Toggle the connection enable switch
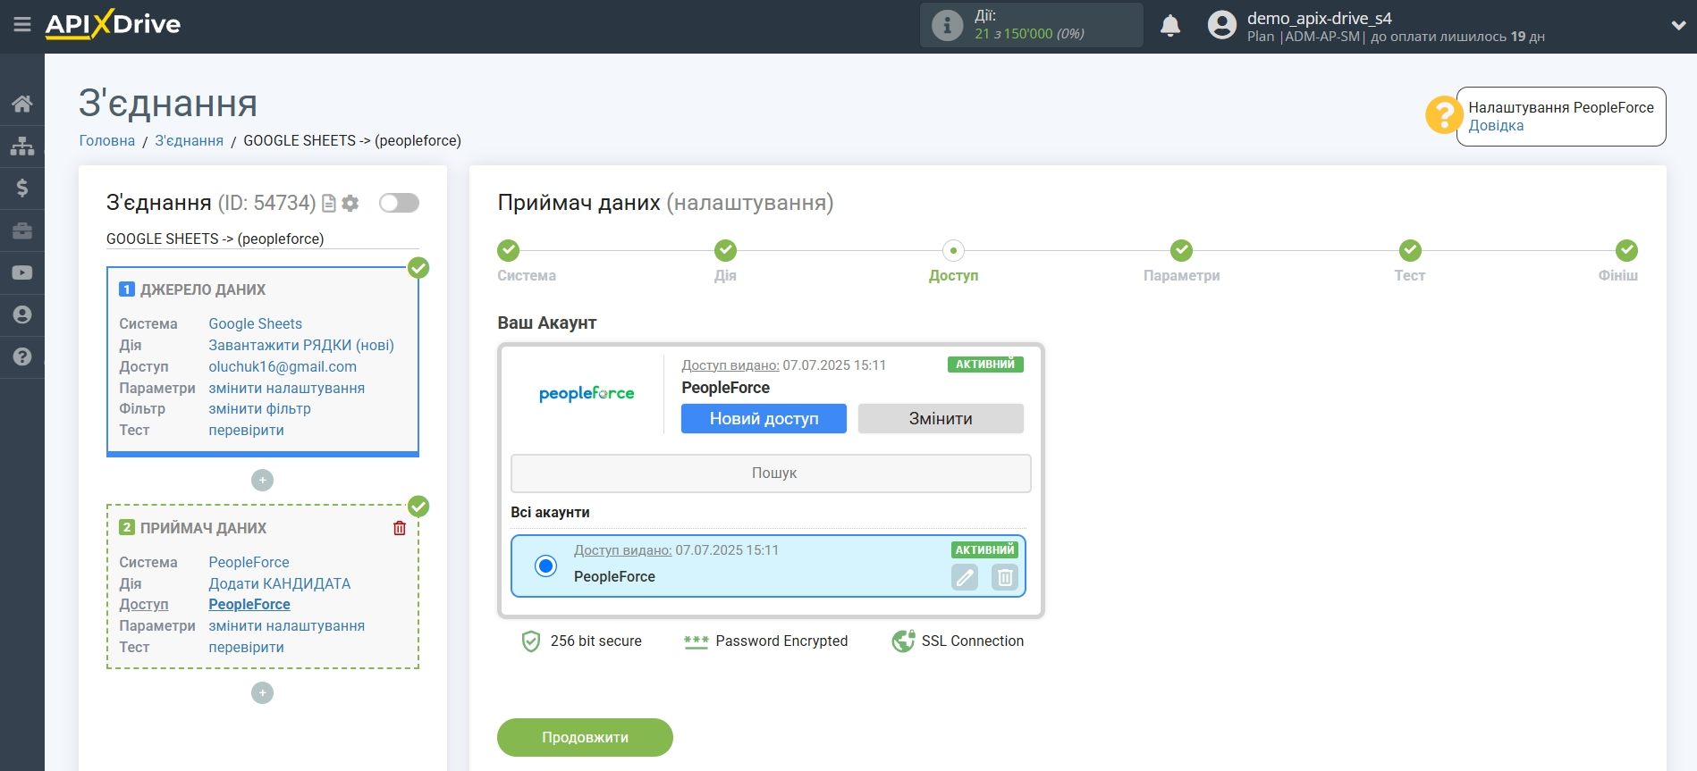The width and height of the screenshot is (1697, 771). 399,203
